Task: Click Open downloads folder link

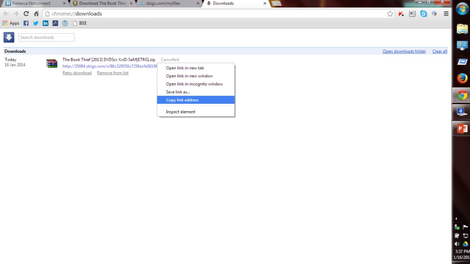Action: 404,51
